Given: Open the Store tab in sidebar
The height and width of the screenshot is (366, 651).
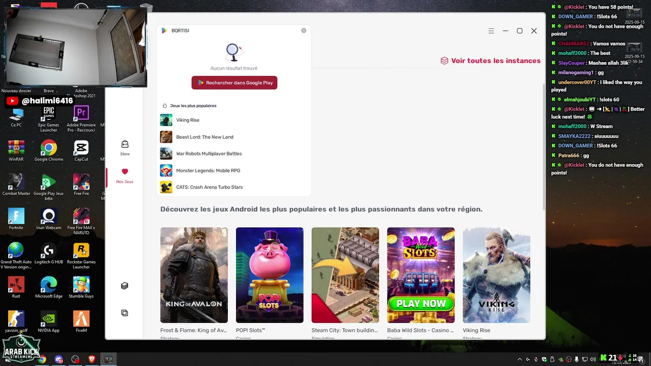Looking at the screenshot, I should pyautogui.click(x=125, y=148).
